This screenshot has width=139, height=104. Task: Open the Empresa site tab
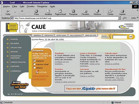tap(37, 35)
